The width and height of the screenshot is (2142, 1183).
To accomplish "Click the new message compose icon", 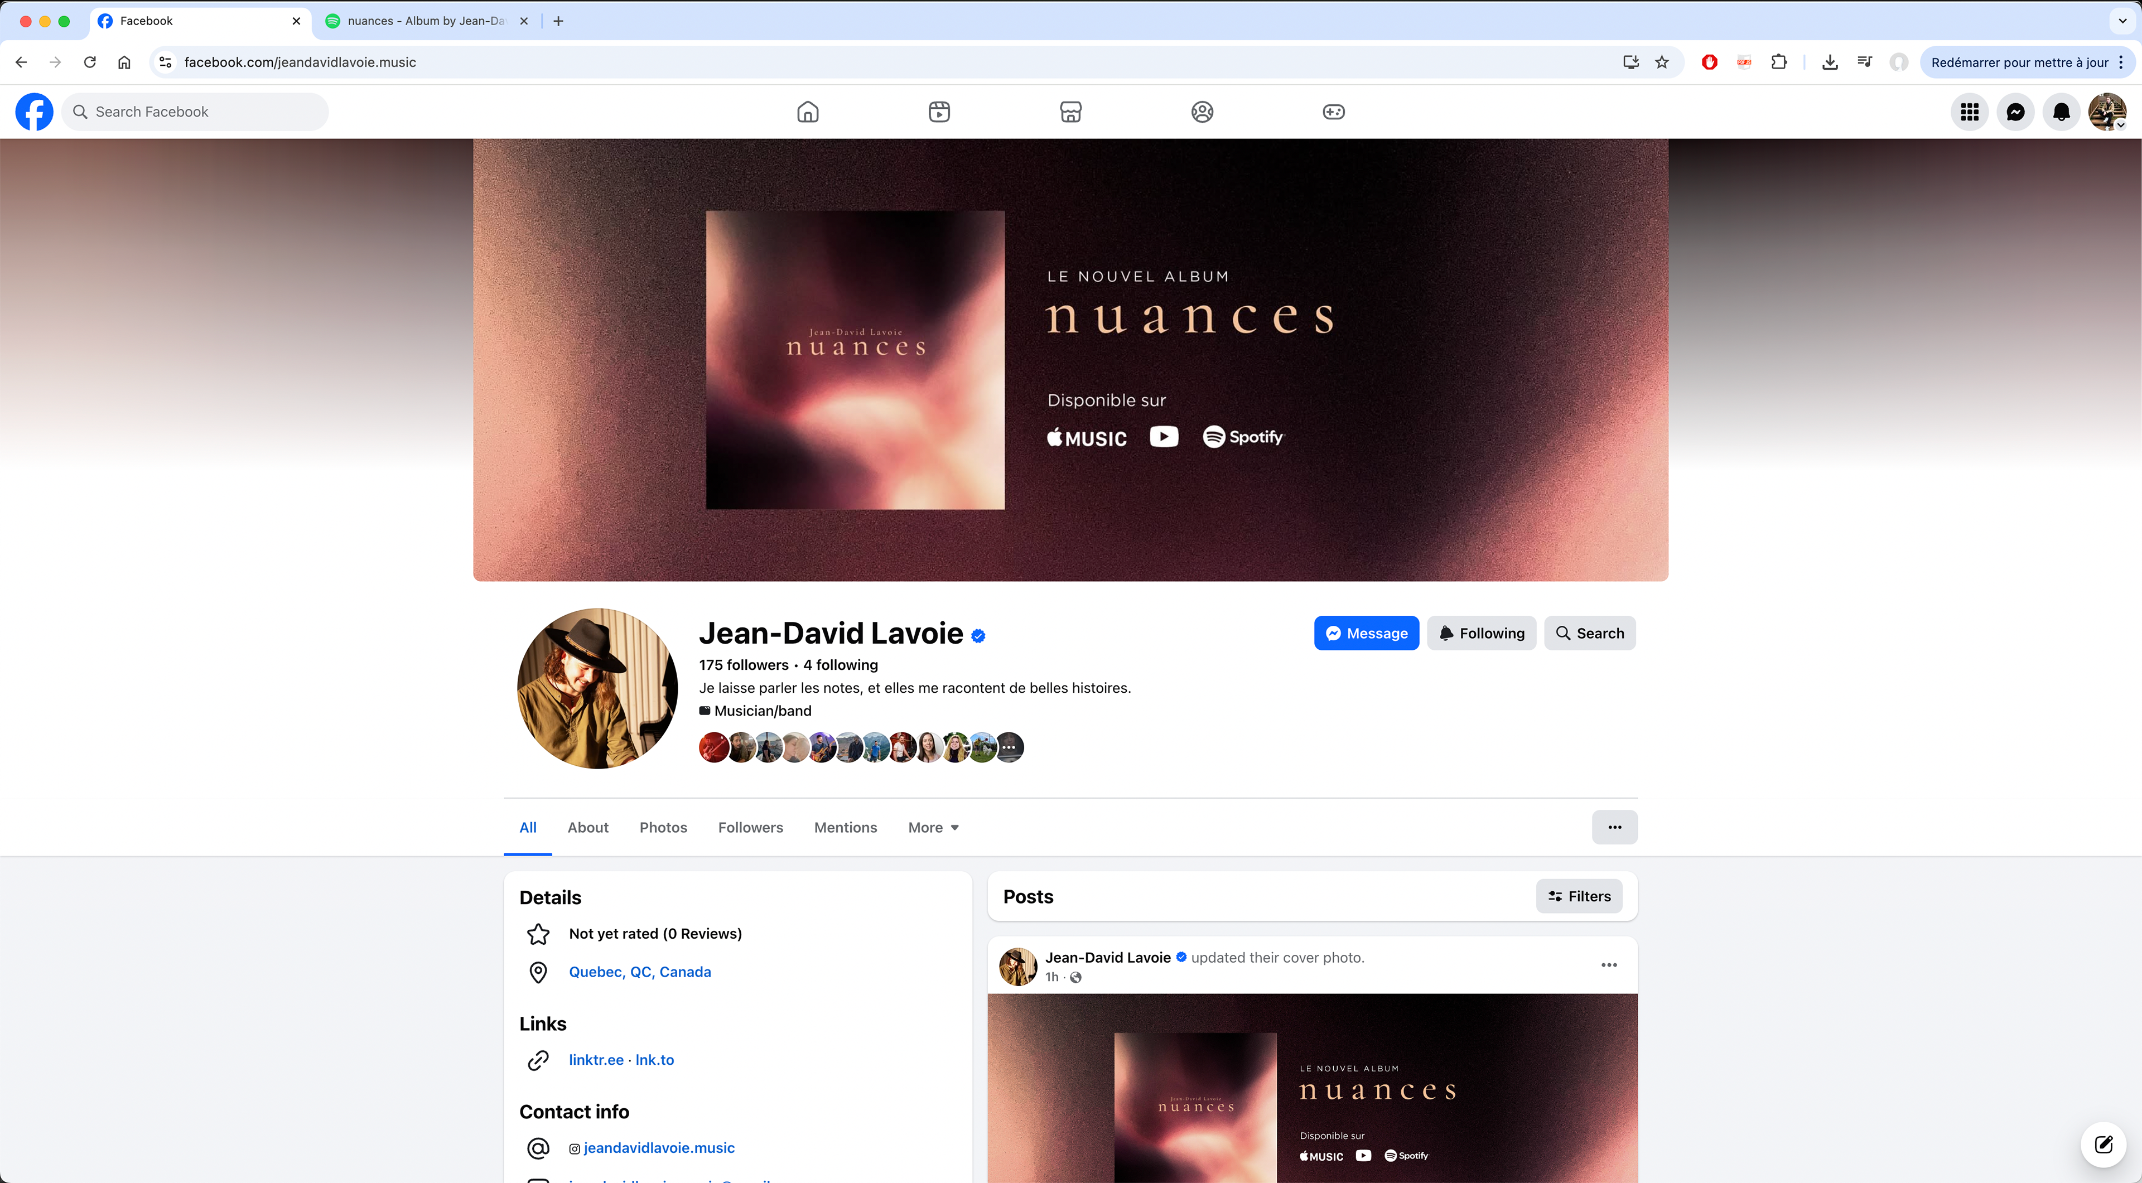I will tap(2103, 1145).
